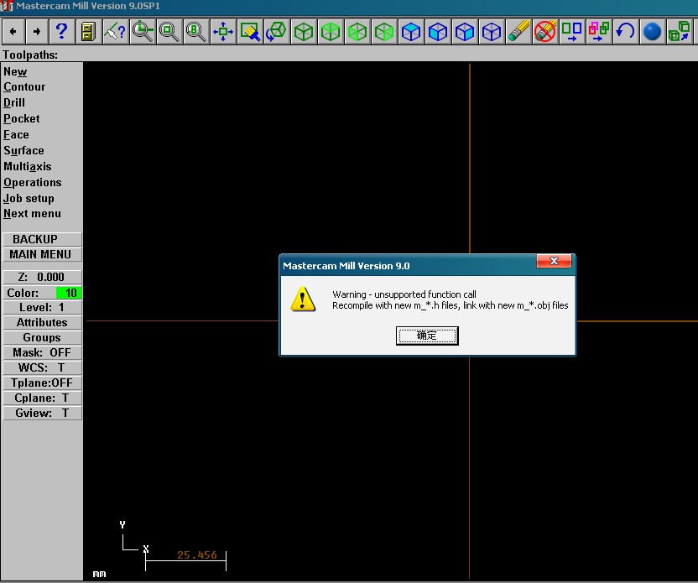Click the yellow warning triangle in the dialog
Screen dimensions: 698x583
pos(303,299)
